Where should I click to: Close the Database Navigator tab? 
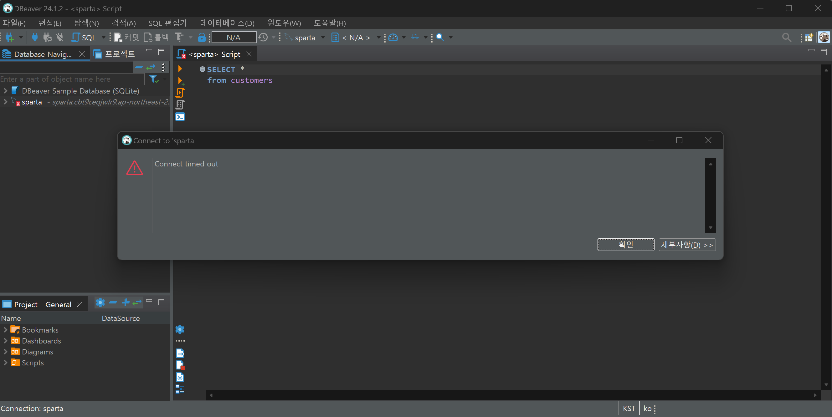(82, 54)
